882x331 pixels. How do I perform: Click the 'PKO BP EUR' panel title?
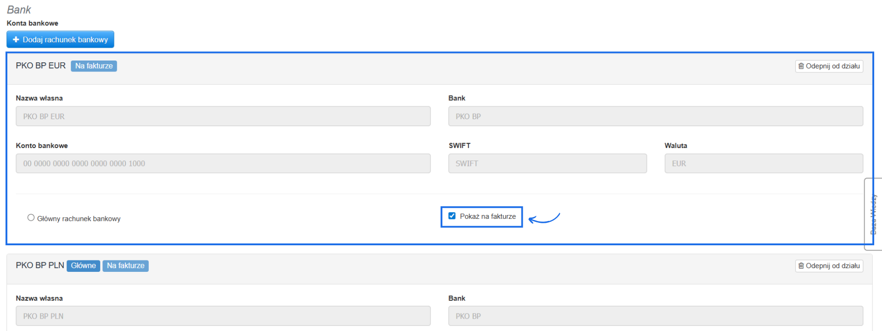pyautogui.click(x=40, y=66)
